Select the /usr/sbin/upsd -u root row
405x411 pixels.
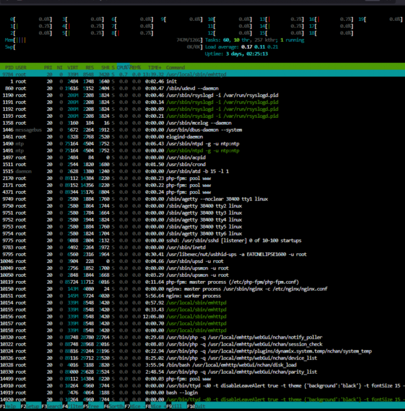(203, 261)
